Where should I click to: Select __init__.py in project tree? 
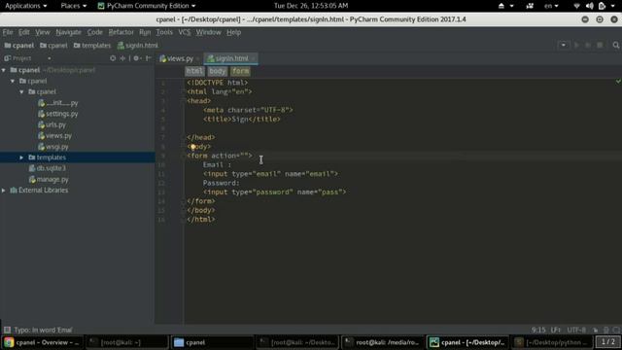(x=58, y=103)
